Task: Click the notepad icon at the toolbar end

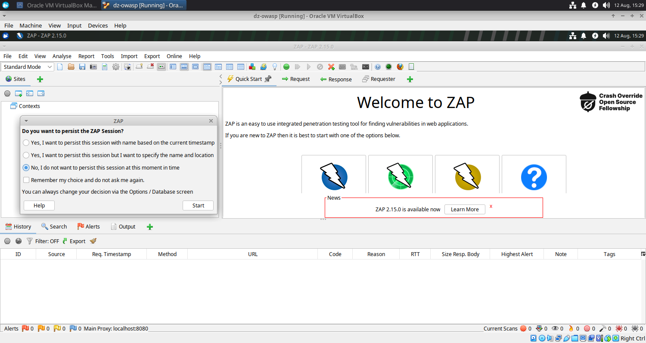Action: pyautogui.click(x=411, y=67)
